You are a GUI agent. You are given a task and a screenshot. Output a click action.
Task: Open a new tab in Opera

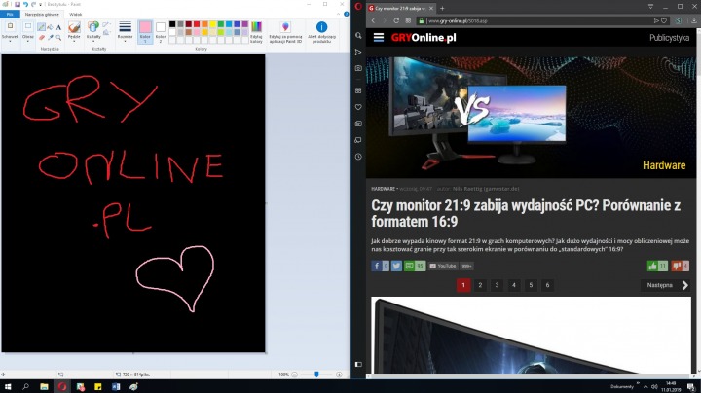(442, 8)
